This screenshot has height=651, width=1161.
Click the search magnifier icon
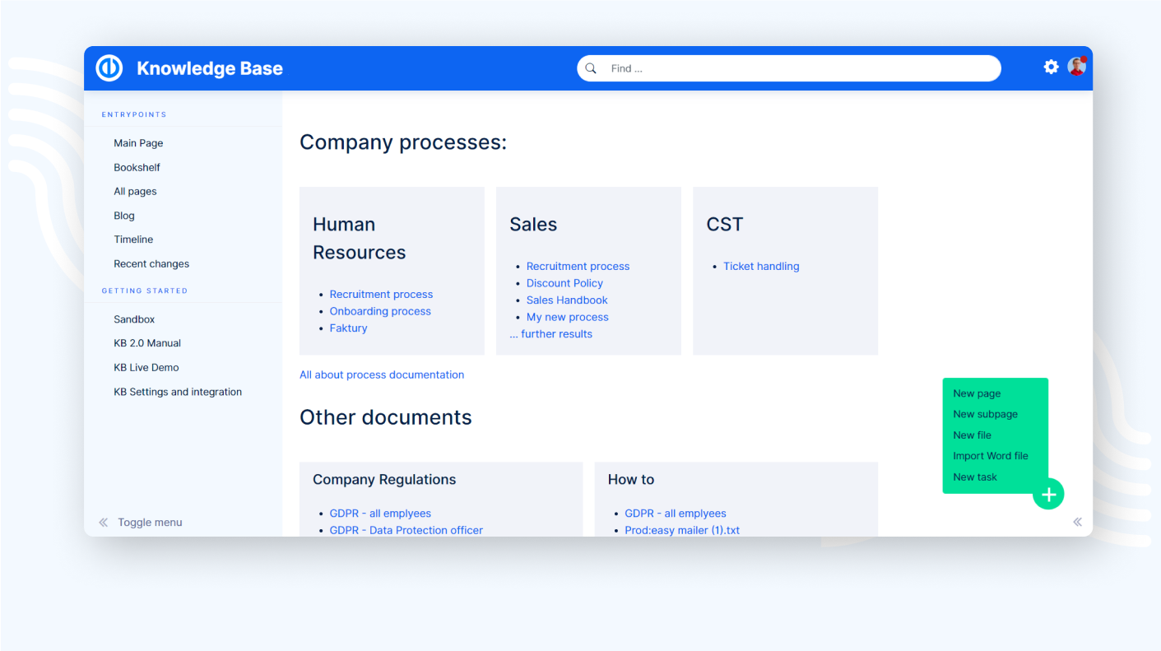[x=591, y=68]
